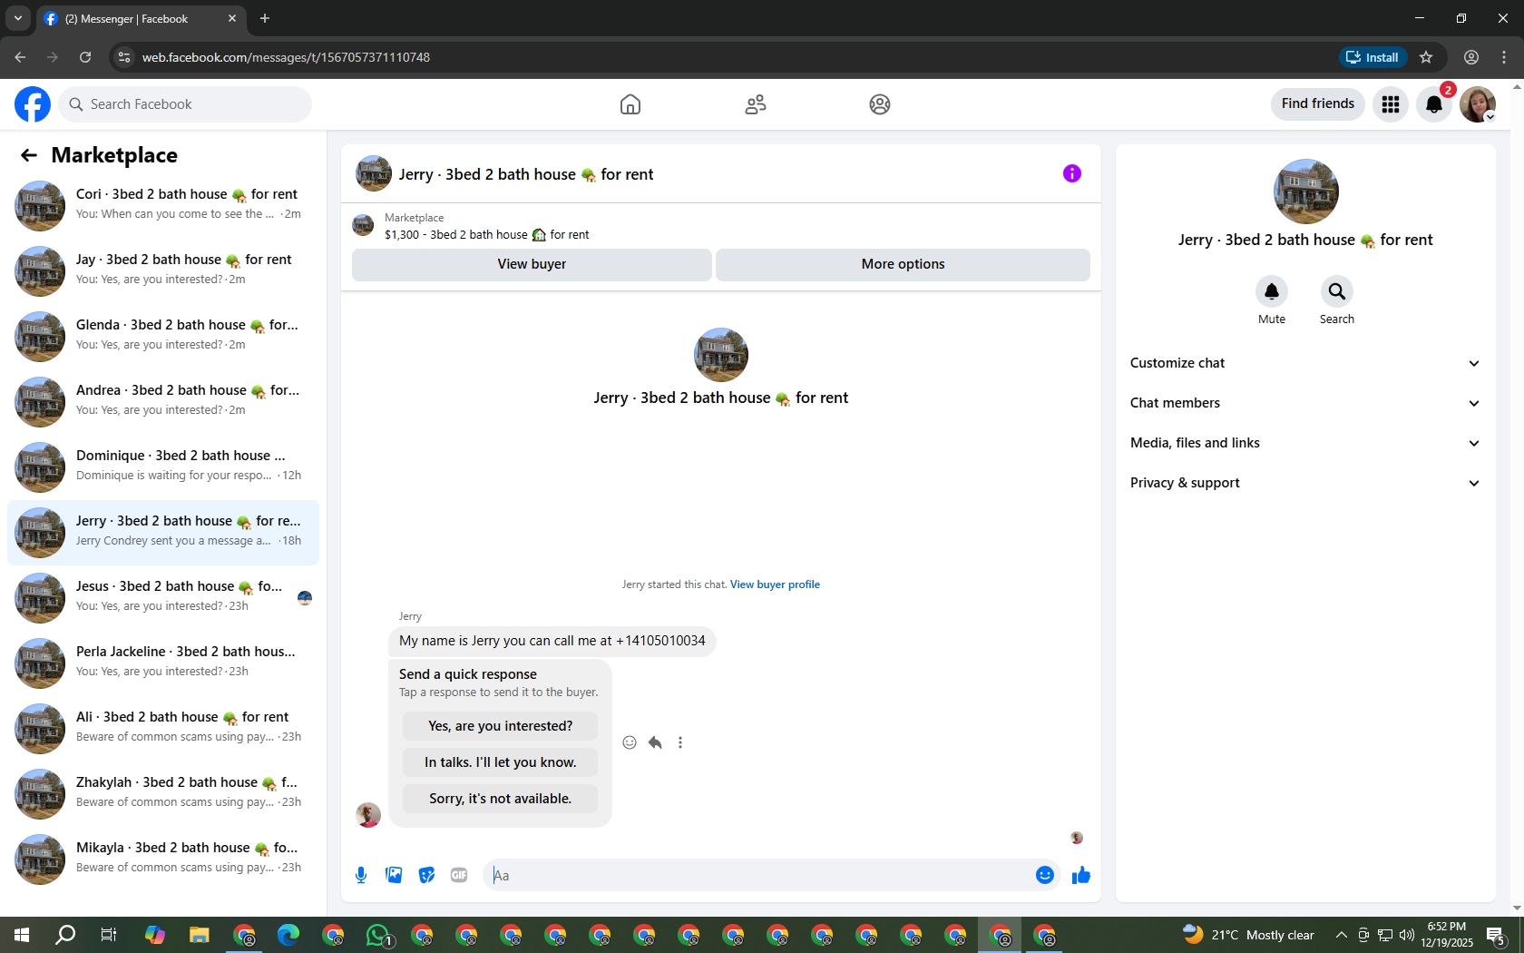View site information icon in address bar
Screen dimensions: 1524x953
click(x=124, y=57)
